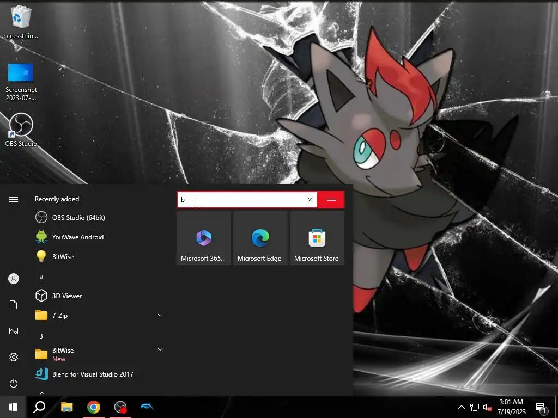Image resolution: width=558 pixels, height=418 pixels.
Task: Open the notification Action Center icon
Action: click(541, 407)
